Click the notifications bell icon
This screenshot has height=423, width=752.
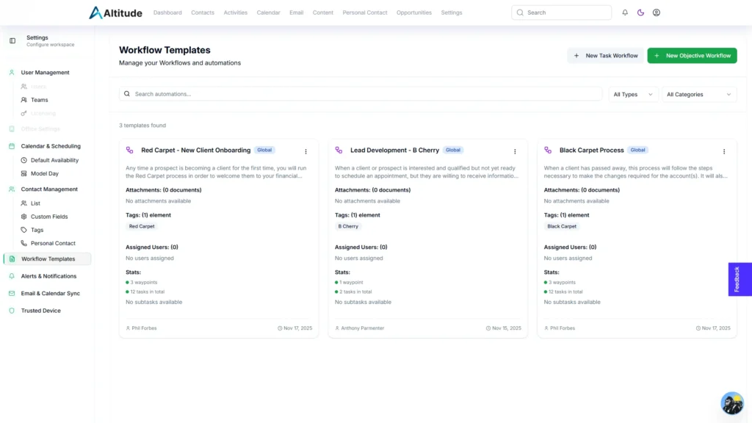pos(625,12)
